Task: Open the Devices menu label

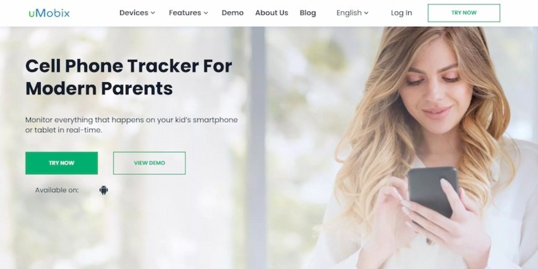Action: pyautogui.click(x=134, y=13)
